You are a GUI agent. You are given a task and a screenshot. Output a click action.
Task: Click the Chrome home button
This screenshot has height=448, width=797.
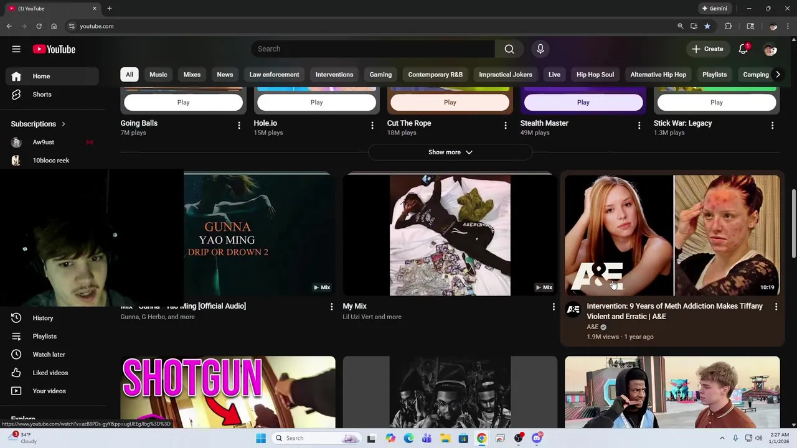pyautogui.click(x=54, y=26)
